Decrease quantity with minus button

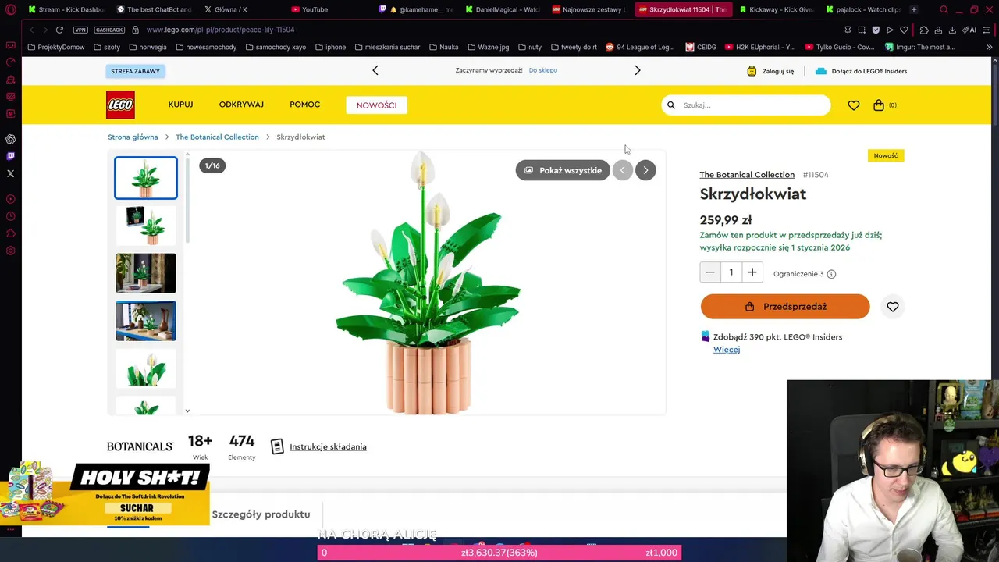[x=710, y=272]
